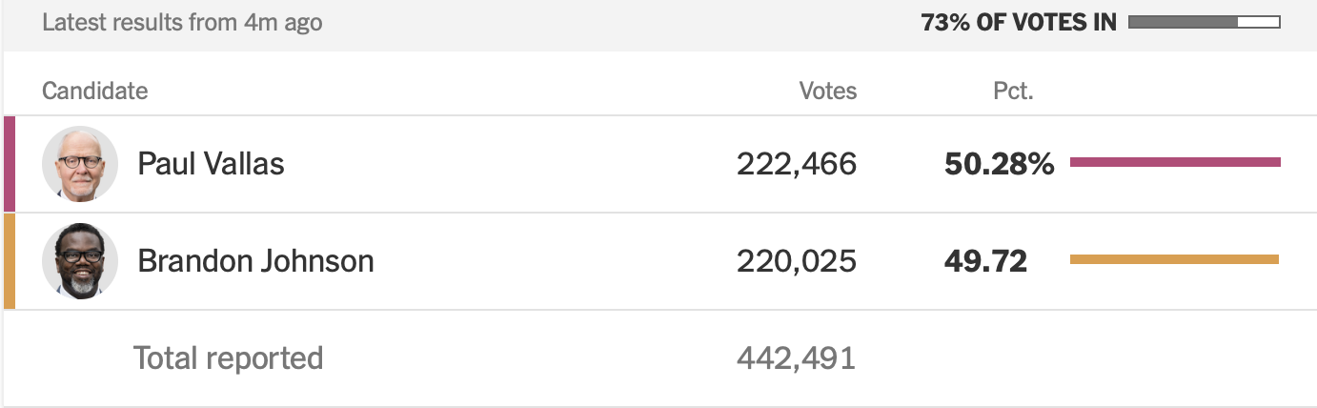The height and width of the screenshot is (408, 1317).
Task: Click the orange Johnson percentage bar
Action: 1174,259
